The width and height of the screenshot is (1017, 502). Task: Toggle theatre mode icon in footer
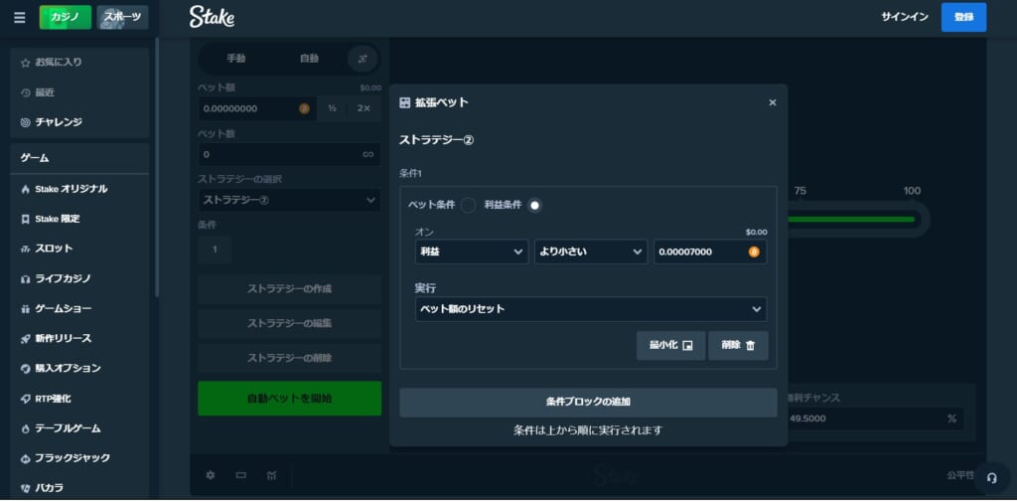pos(241,475)
